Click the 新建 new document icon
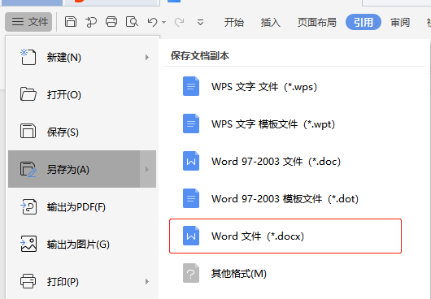The width and height of the screenshot is (431, 299). click(28, 57)
